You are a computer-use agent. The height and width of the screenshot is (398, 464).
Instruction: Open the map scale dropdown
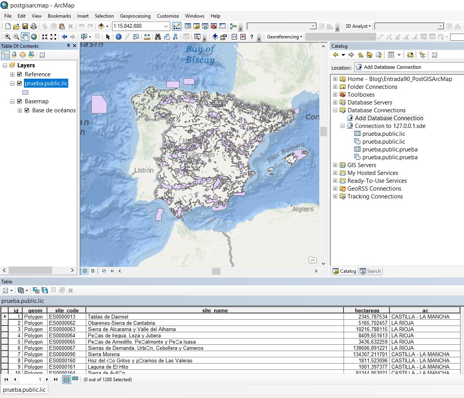pyautogui.click(x=166, y=26)
